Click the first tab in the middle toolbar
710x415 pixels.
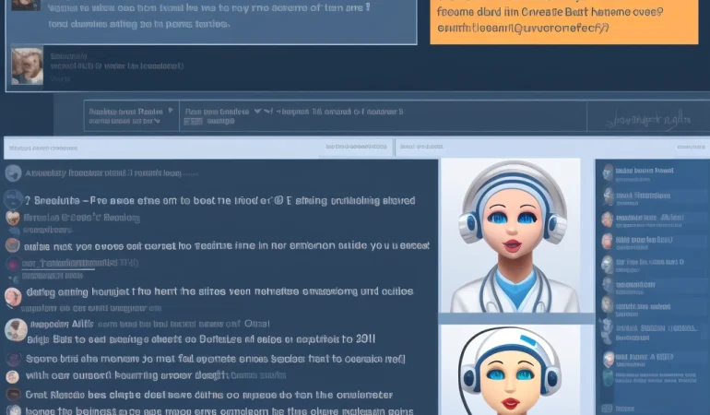pyautogui.click(x=127, y=115)
